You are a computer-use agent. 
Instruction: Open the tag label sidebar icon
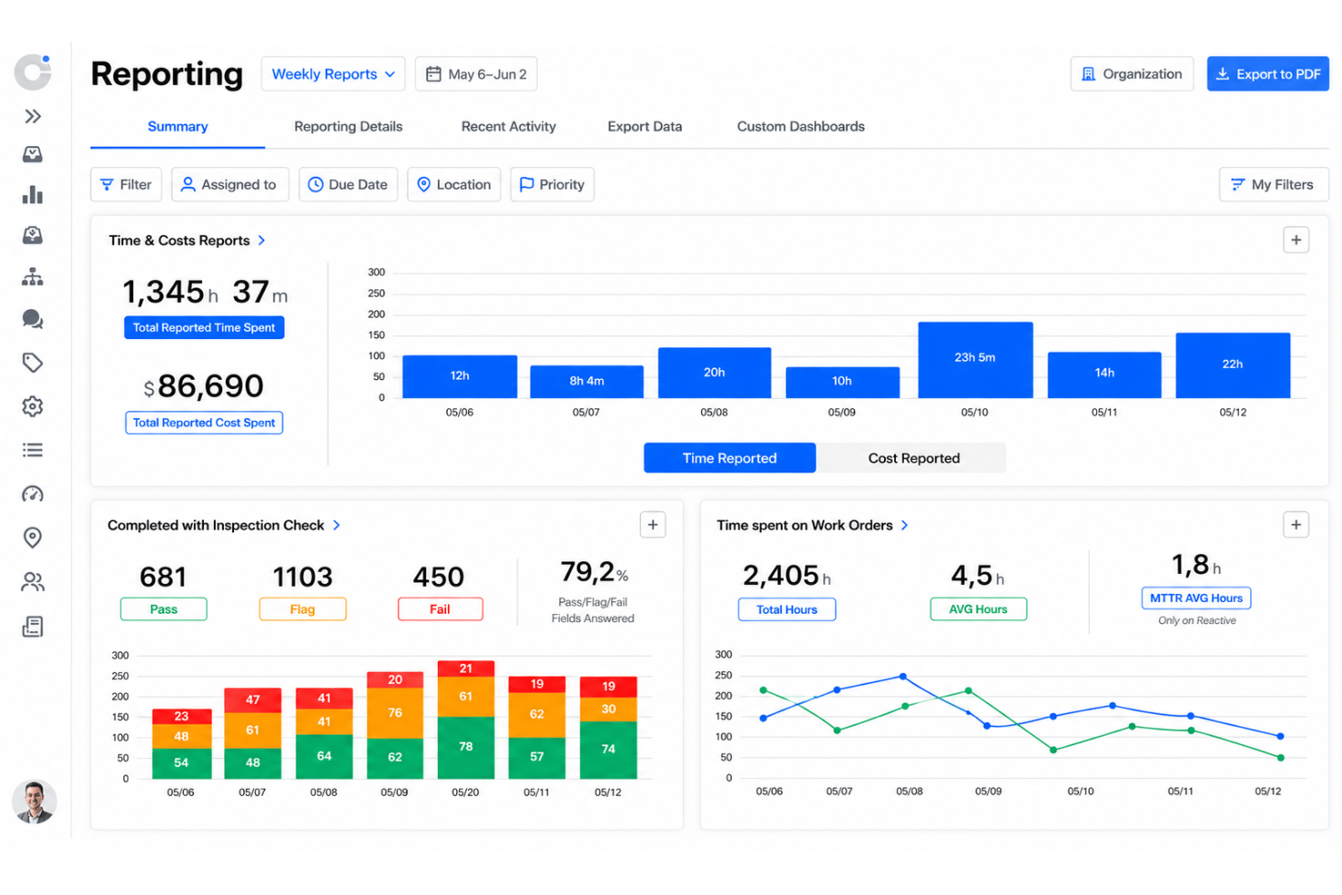(33, 363)
